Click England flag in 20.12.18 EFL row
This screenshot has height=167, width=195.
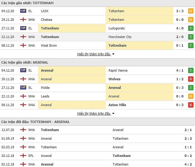click(x=23, y=156)
